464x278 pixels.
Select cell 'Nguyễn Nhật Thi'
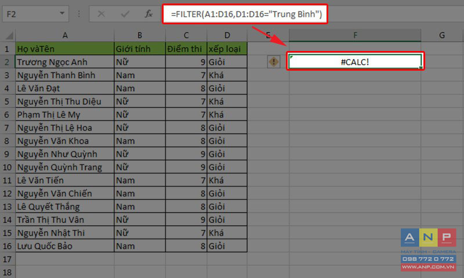pos(65,233)
